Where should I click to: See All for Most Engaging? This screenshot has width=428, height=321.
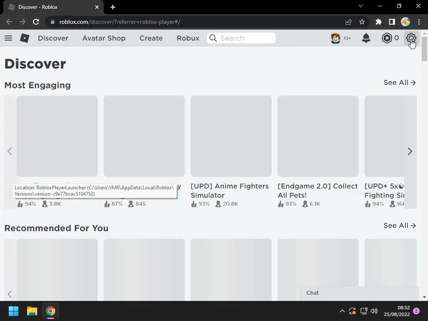400,82
